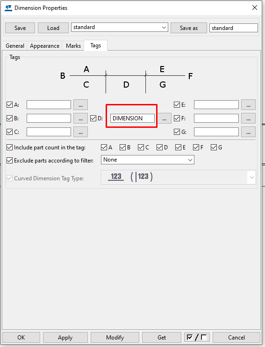This screenshot has width=265, height=347.
Task: Open tag E content editor with ellipsis button
Action: pos(249,105)
